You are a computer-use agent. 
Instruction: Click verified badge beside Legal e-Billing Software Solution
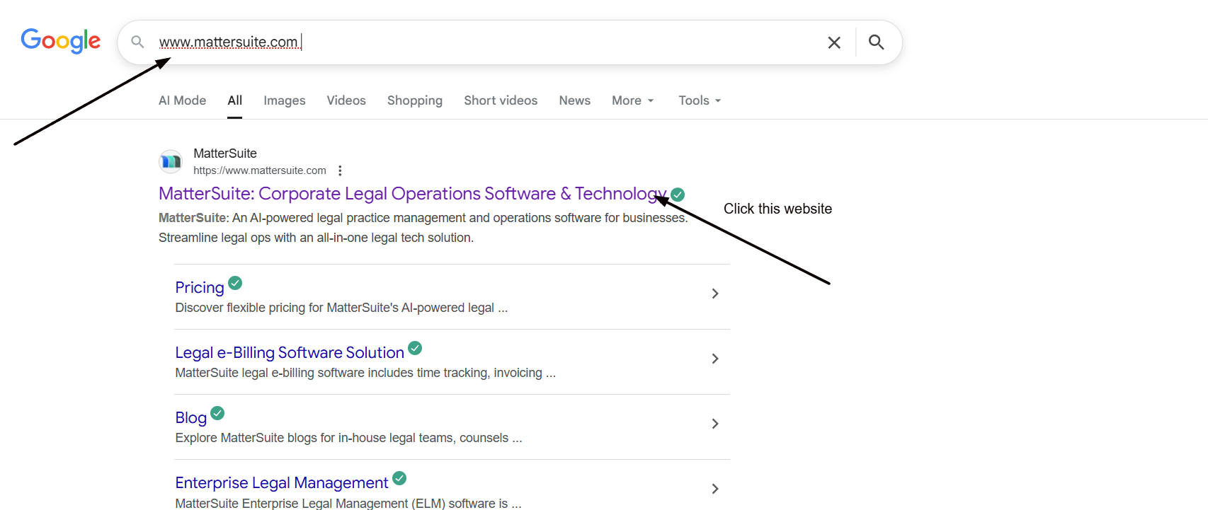coord(415,348)
